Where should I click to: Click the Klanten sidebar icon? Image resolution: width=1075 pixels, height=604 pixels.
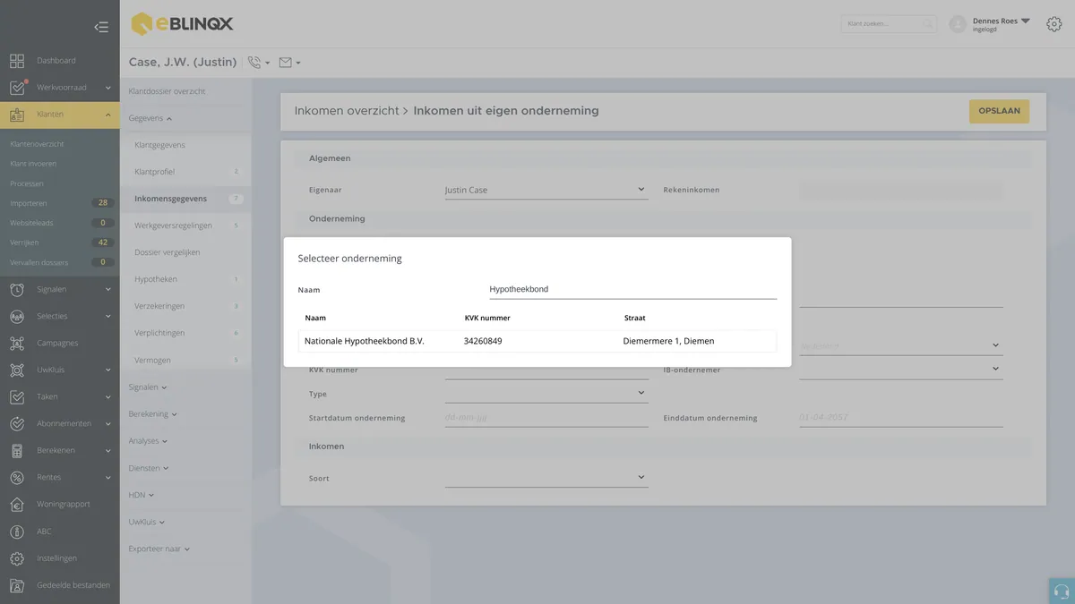click(17, 115)
